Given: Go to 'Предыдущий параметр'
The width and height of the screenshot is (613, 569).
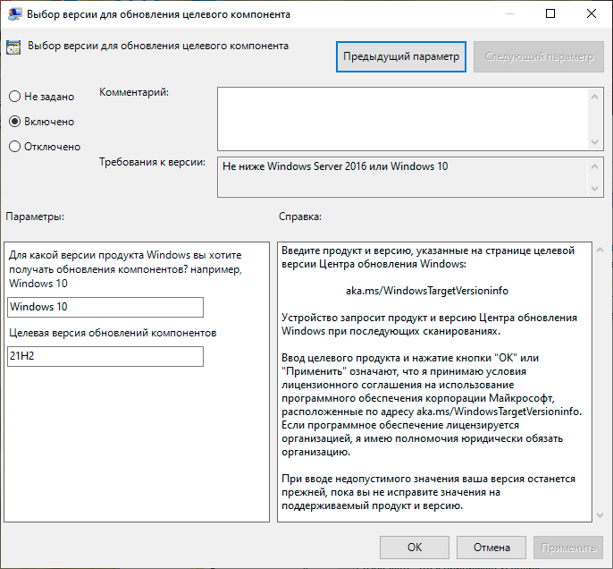Looking at the screenshot, I should (401, 56).
